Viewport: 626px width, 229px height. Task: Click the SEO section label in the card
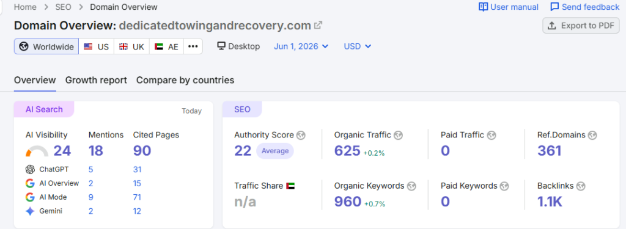pos(242,109)
